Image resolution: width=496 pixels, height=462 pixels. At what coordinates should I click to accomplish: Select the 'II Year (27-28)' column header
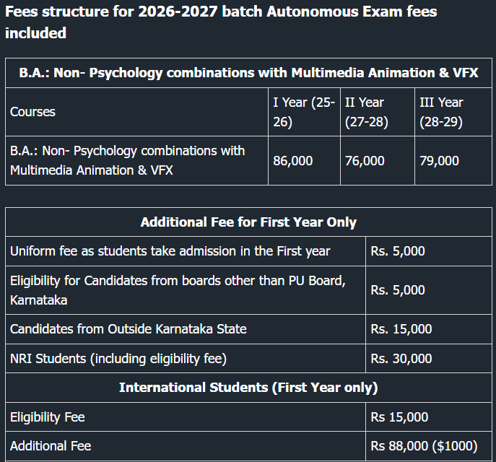click(366, 112)
